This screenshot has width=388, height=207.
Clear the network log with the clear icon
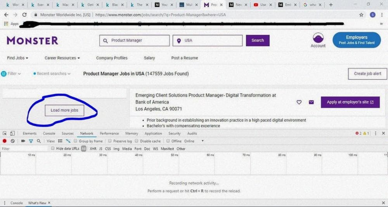pyautogui.click(x=12, y=141)
